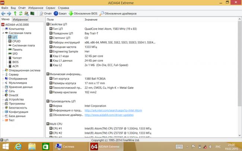The height and width of the screenshot is (151, 242).
Task: Switch to the Избранное tab
Action: (x=20, y=20)
